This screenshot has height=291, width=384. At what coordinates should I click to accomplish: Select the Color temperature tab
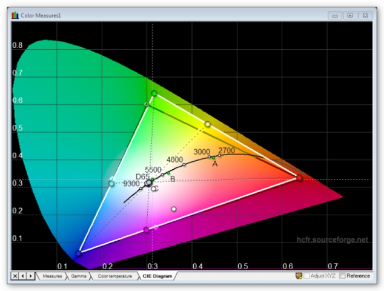click(113, 276)
